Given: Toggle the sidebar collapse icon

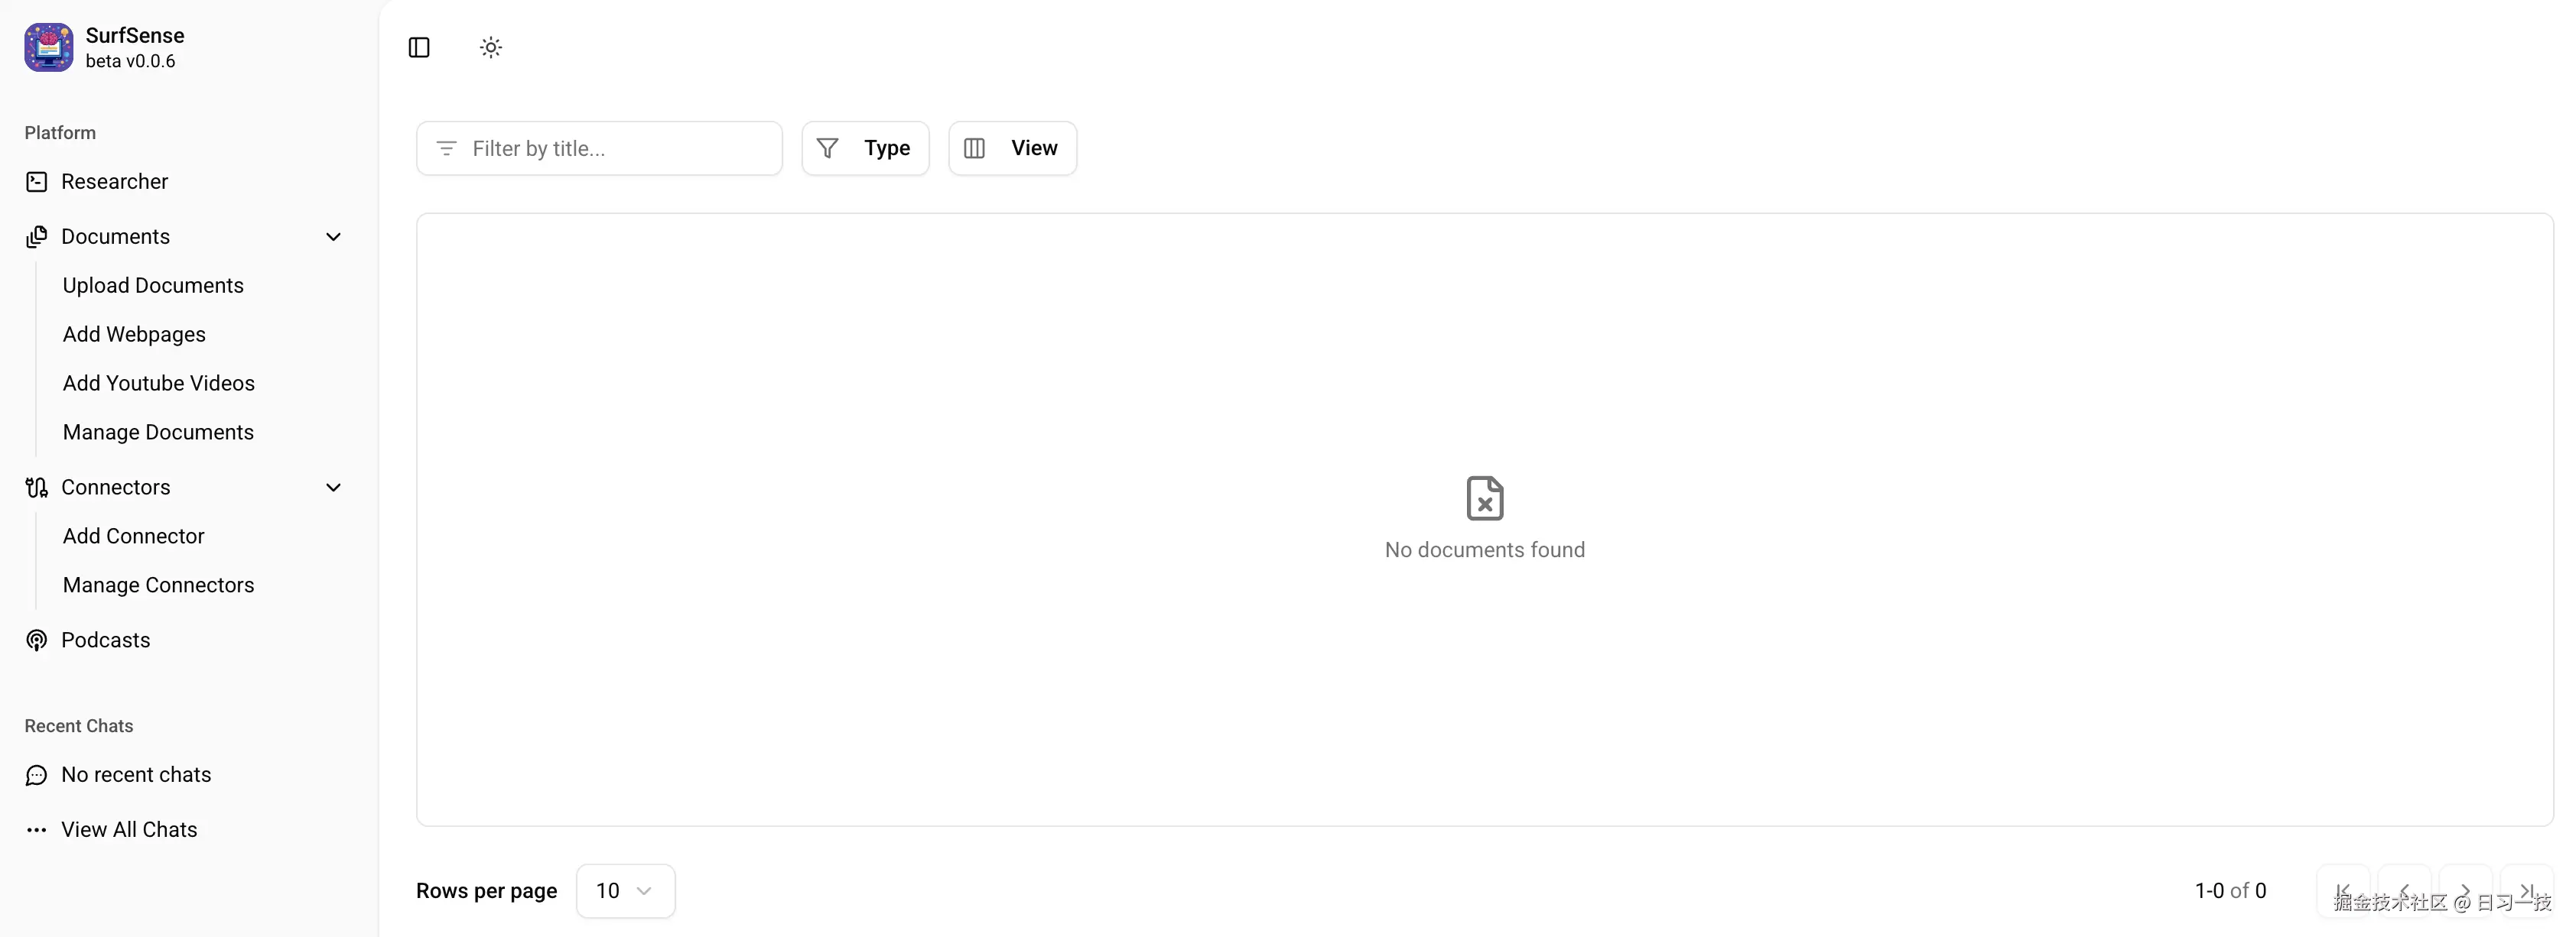Looking at the screenshot, I should click(x=418, y=47).
